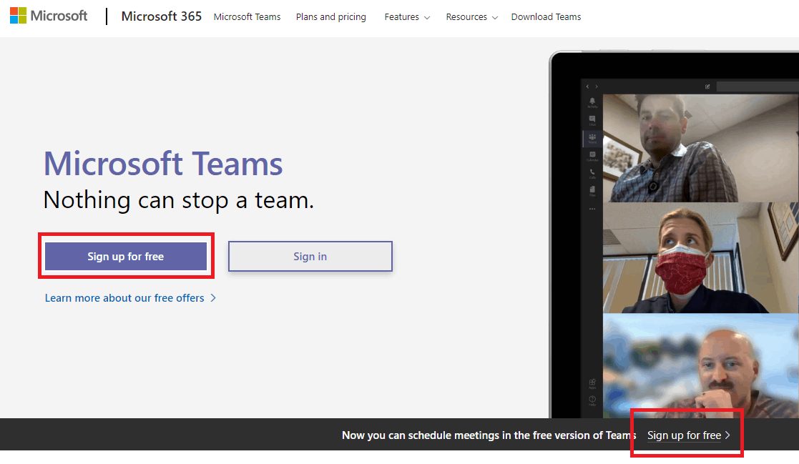The width and height of the screenshot is (799, 464).
Task: Click the schedule meetings banner text
Action: [489, 435]
